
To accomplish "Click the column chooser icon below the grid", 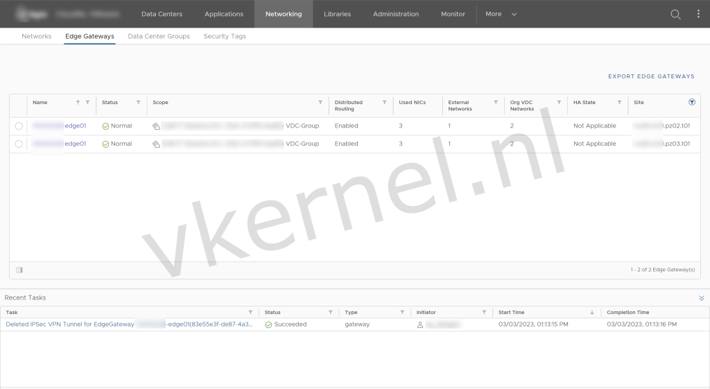I will coord(19,270).
